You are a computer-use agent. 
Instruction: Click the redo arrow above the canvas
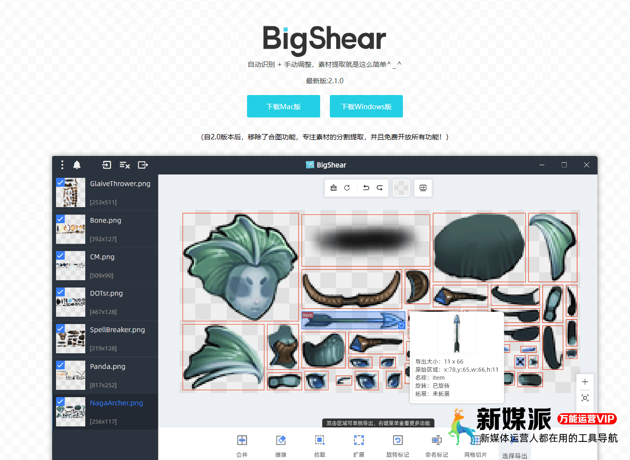click(x=381, y=188)
